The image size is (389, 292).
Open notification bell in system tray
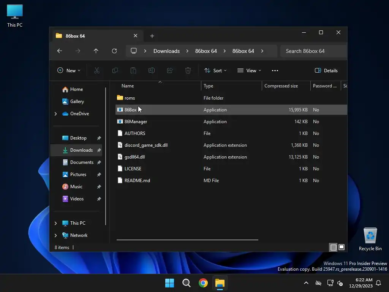pos(379,283)
